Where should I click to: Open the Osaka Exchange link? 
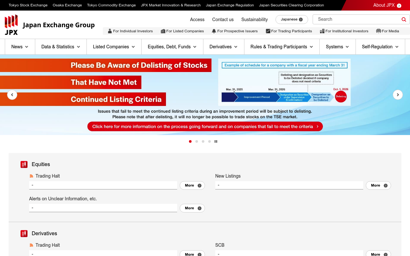click(x=67, y=5)
